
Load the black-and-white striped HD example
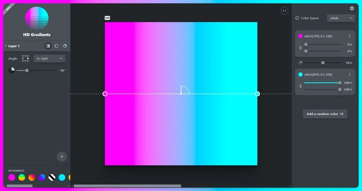52,177
